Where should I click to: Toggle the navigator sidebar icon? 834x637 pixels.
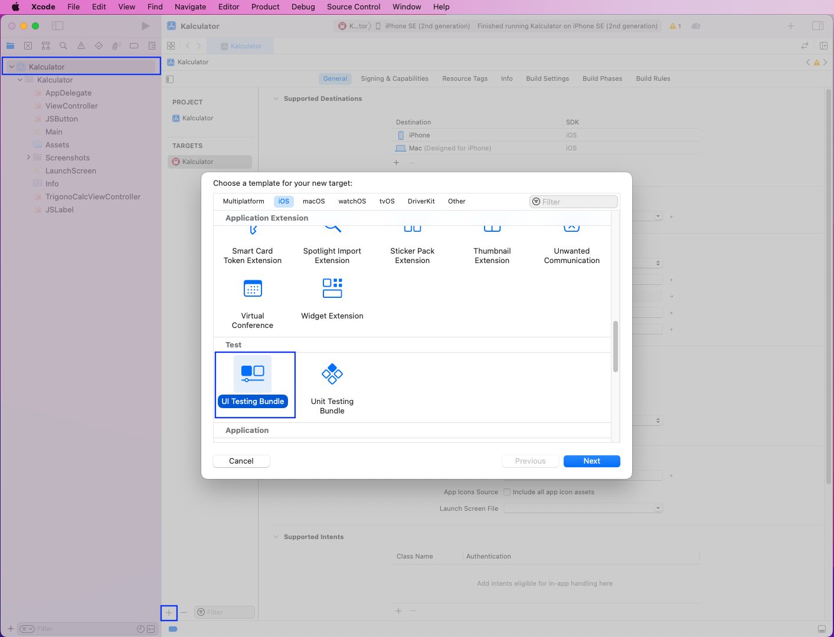coord(57,26)
